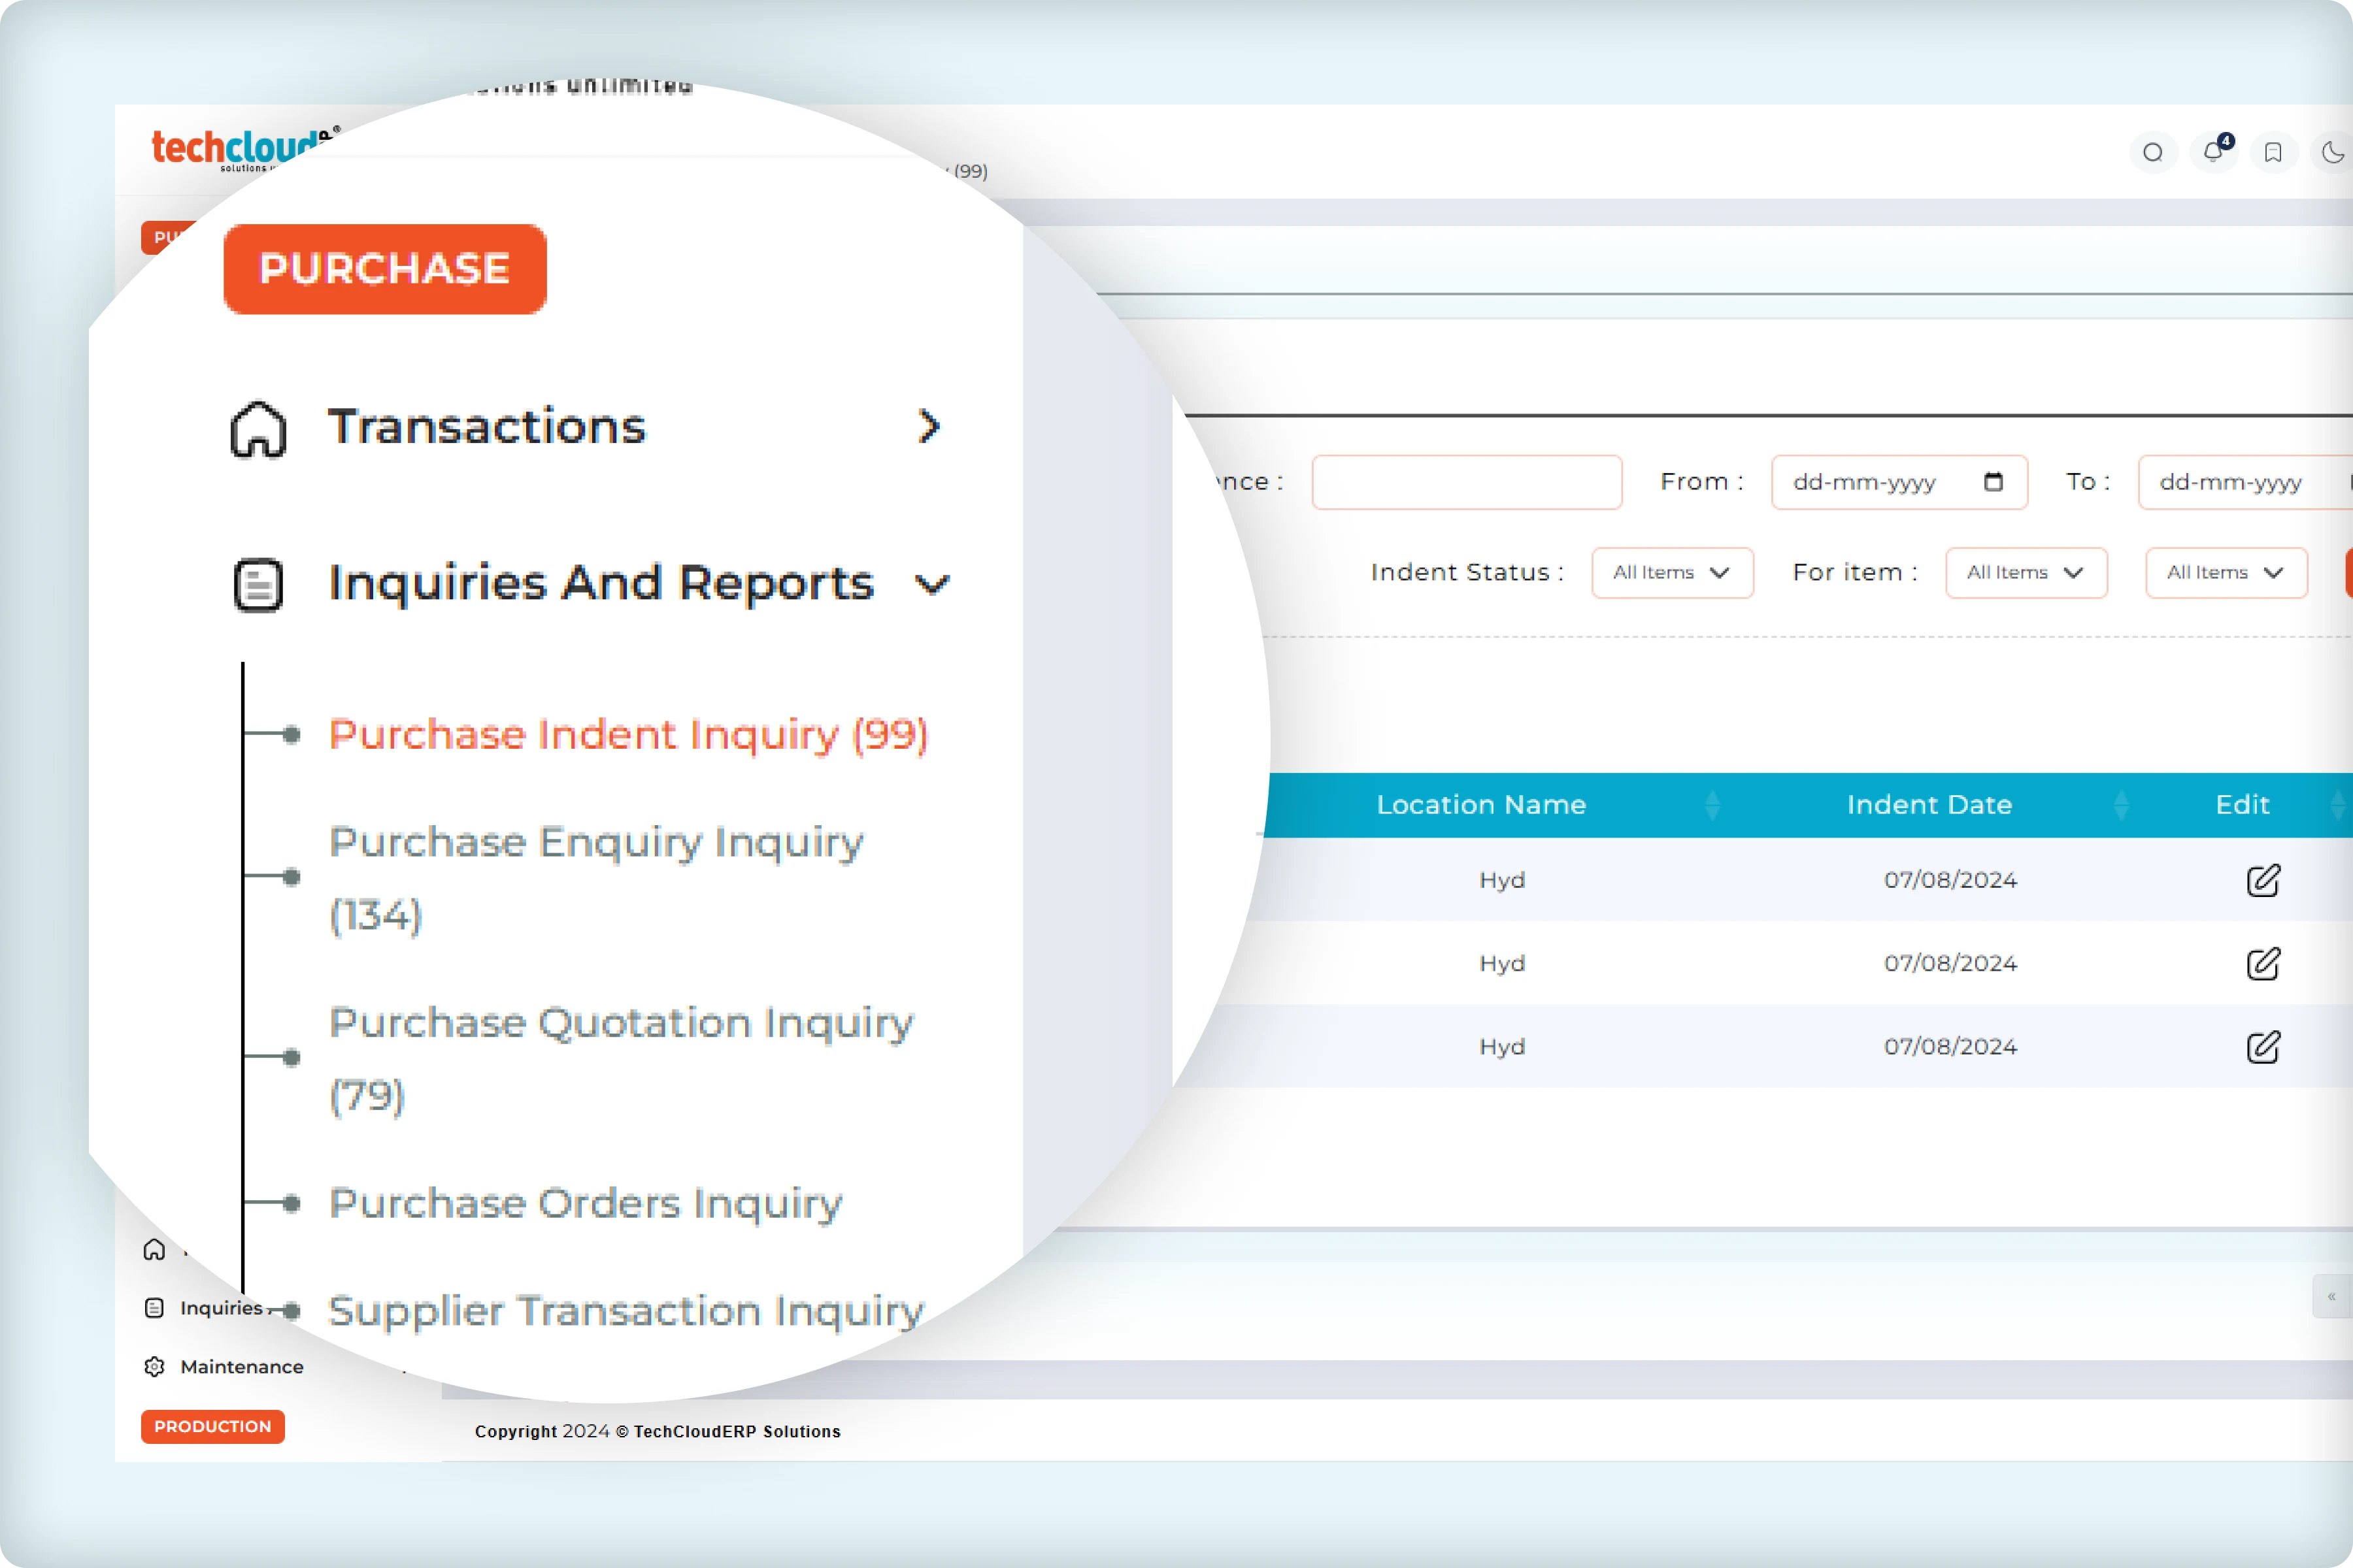Viewport: 2353px width, 1568px height.
Task: Open the For item All Items dropdown
Action: pyautogui.click(x=2026, y=573)
